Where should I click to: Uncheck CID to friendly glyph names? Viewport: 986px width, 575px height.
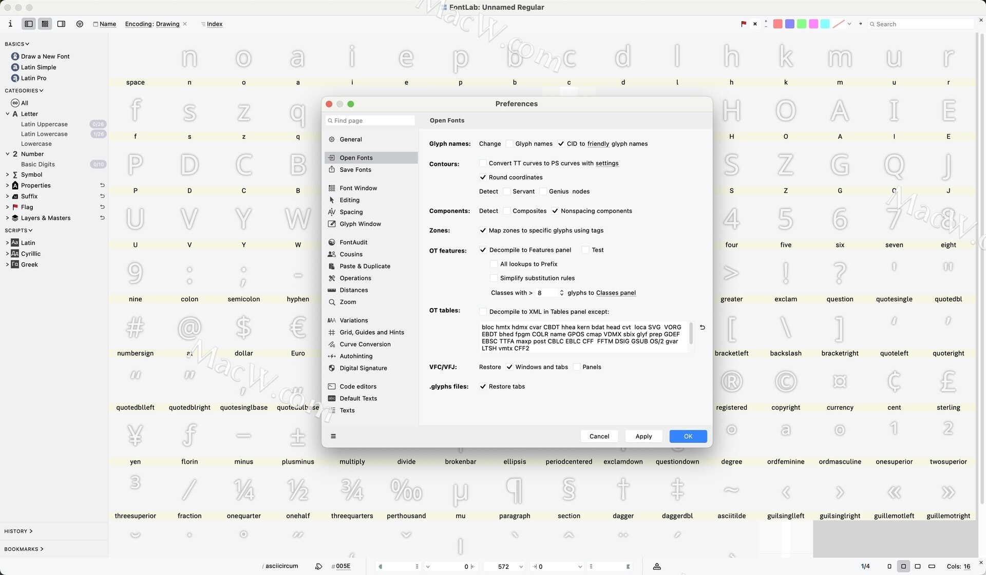[561, 144]
